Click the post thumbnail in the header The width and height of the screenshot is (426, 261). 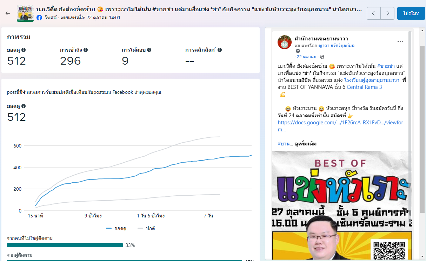[x=25, y=13]
